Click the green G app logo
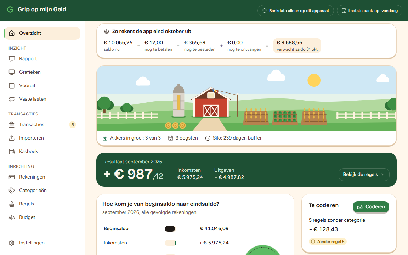 point(10,10)
